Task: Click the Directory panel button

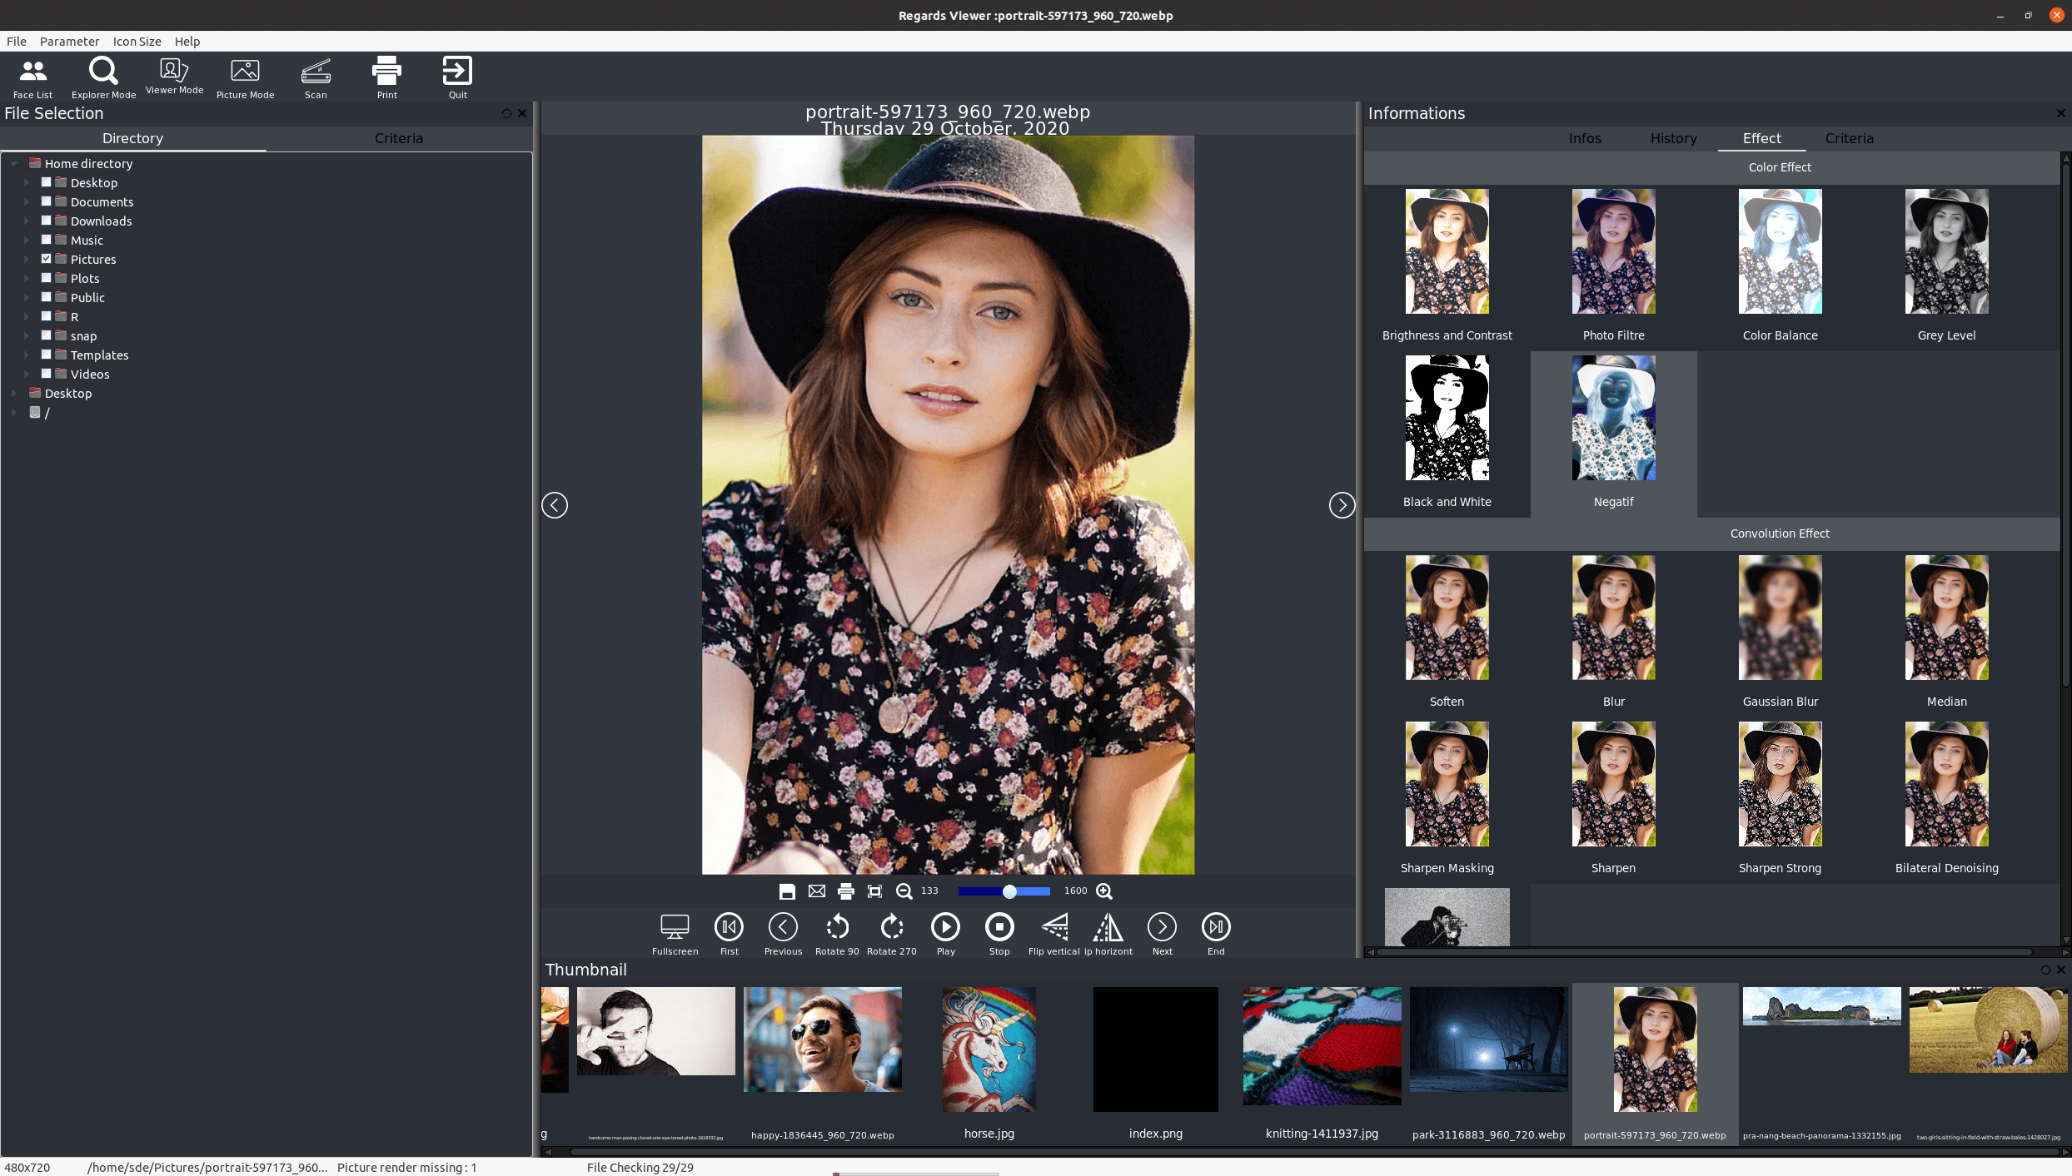Action: coord(132,138)
